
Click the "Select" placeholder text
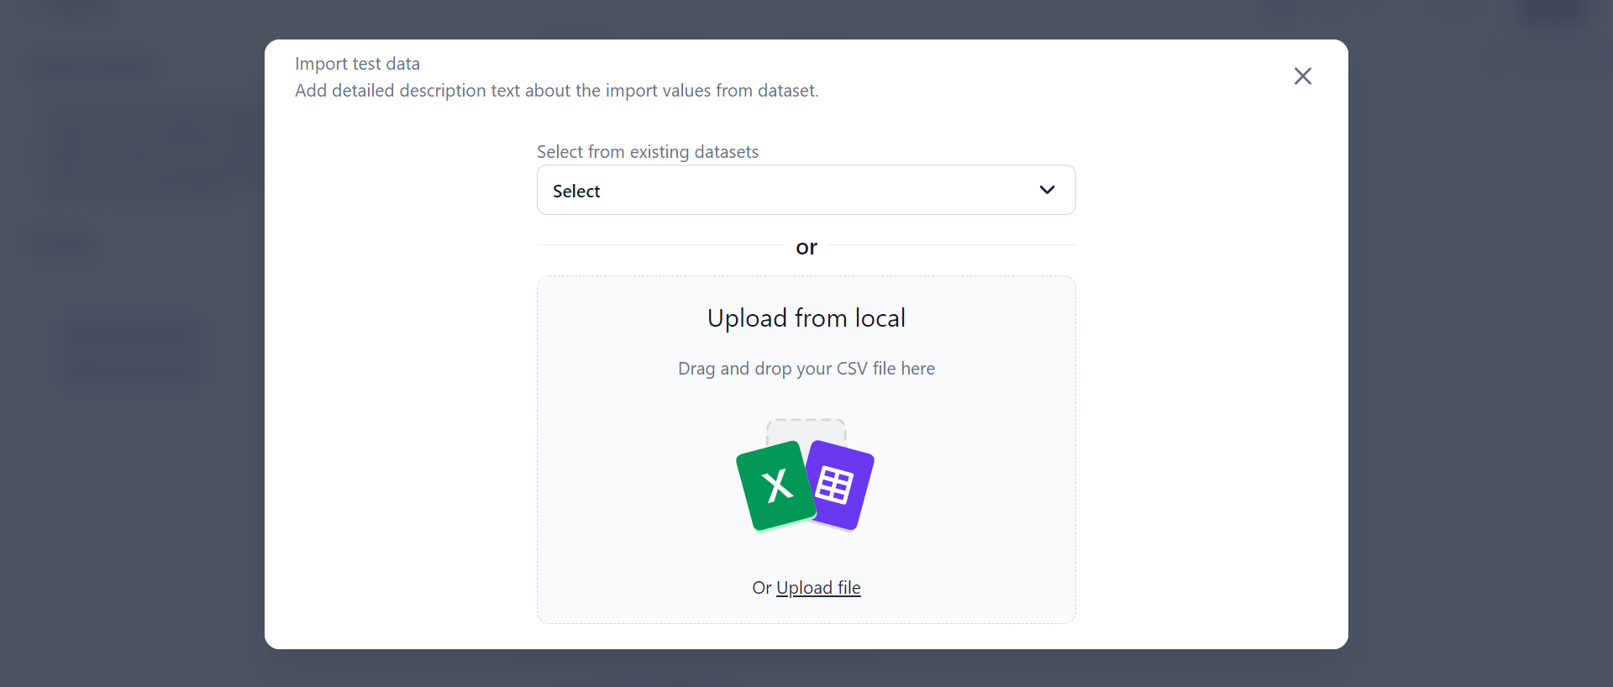[x=576, y=191]
